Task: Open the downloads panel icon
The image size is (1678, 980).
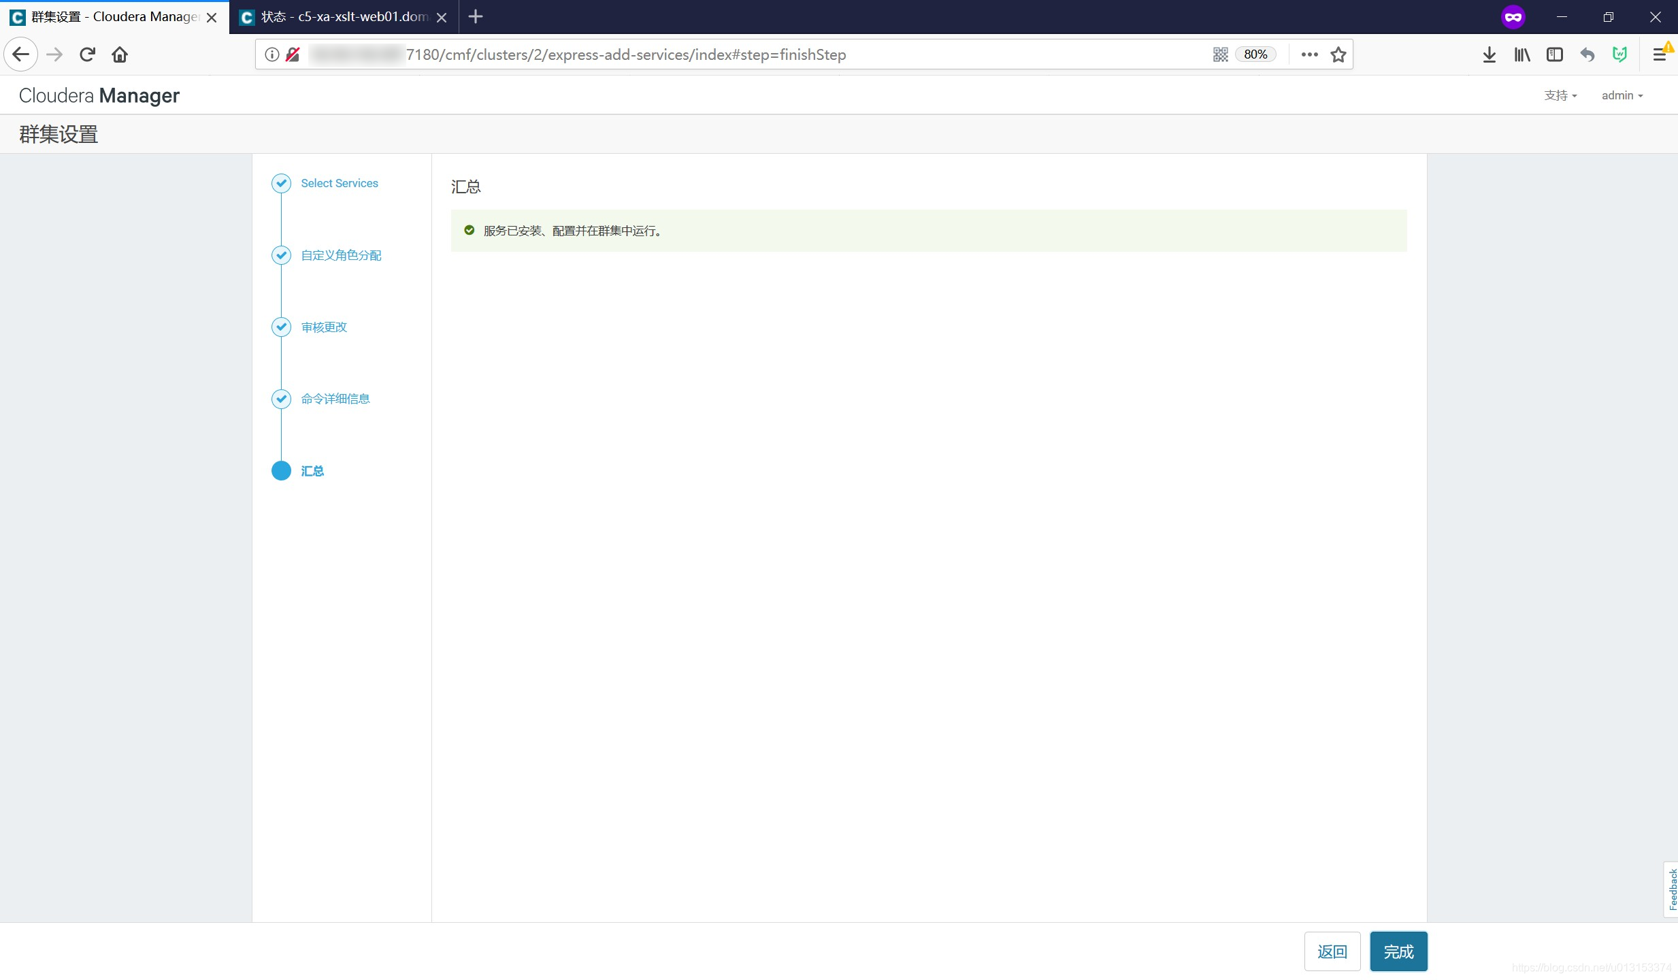Action: (x=1489, y=54)
